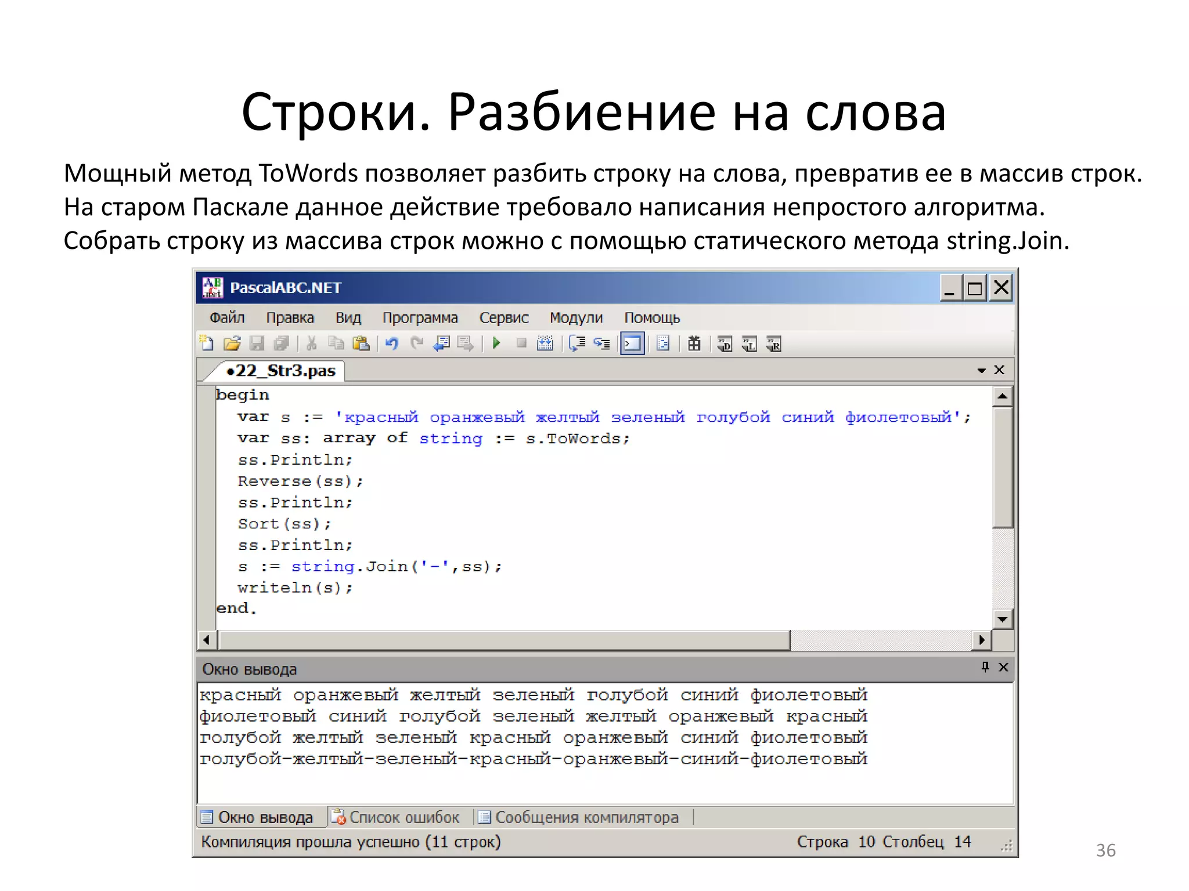Switch to the Список ошибок tab
Viewport: 1189px width, 891px height.
pyautogui.click(x=396, y=817)
